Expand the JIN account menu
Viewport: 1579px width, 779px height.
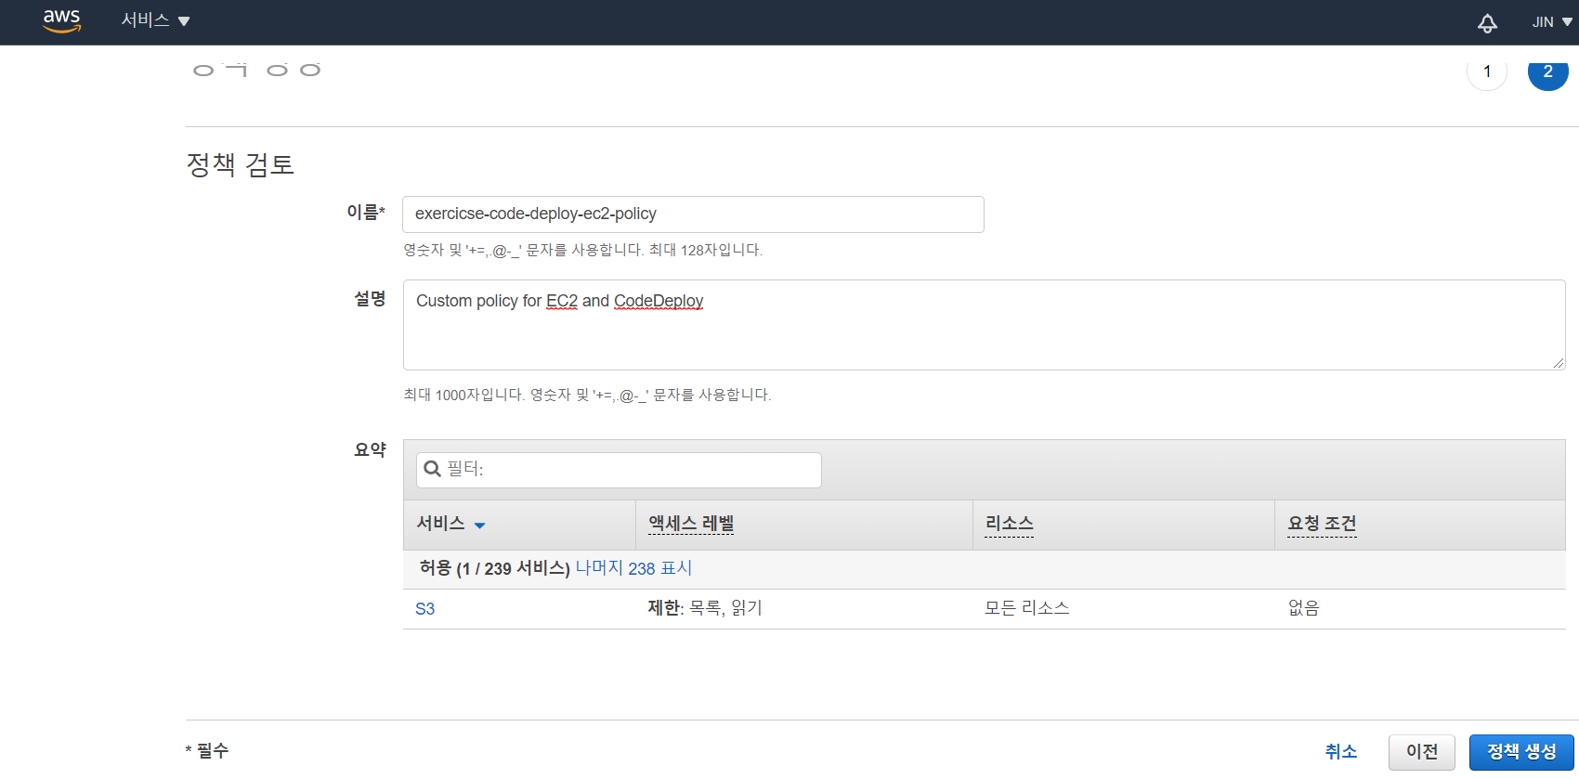(x=1551, y=22)
